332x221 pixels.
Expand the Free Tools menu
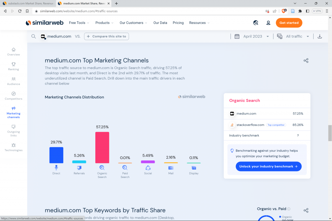coord(78,23)
